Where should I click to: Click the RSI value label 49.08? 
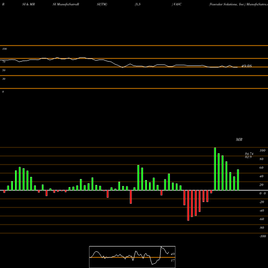coord(247,66)
